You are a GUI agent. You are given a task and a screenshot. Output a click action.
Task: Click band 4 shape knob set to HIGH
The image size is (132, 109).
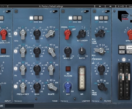(x=51, y=34)
